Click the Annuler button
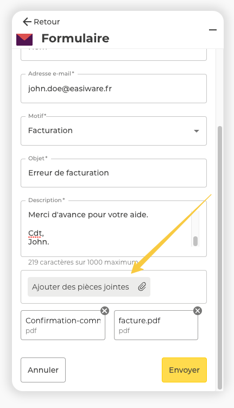The height and width of the screenshot is (408, 234). click(x=43, y=370)
